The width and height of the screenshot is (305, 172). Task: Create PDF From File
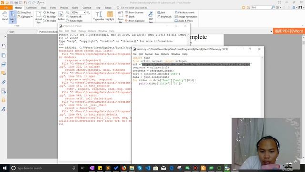[121, 17]
